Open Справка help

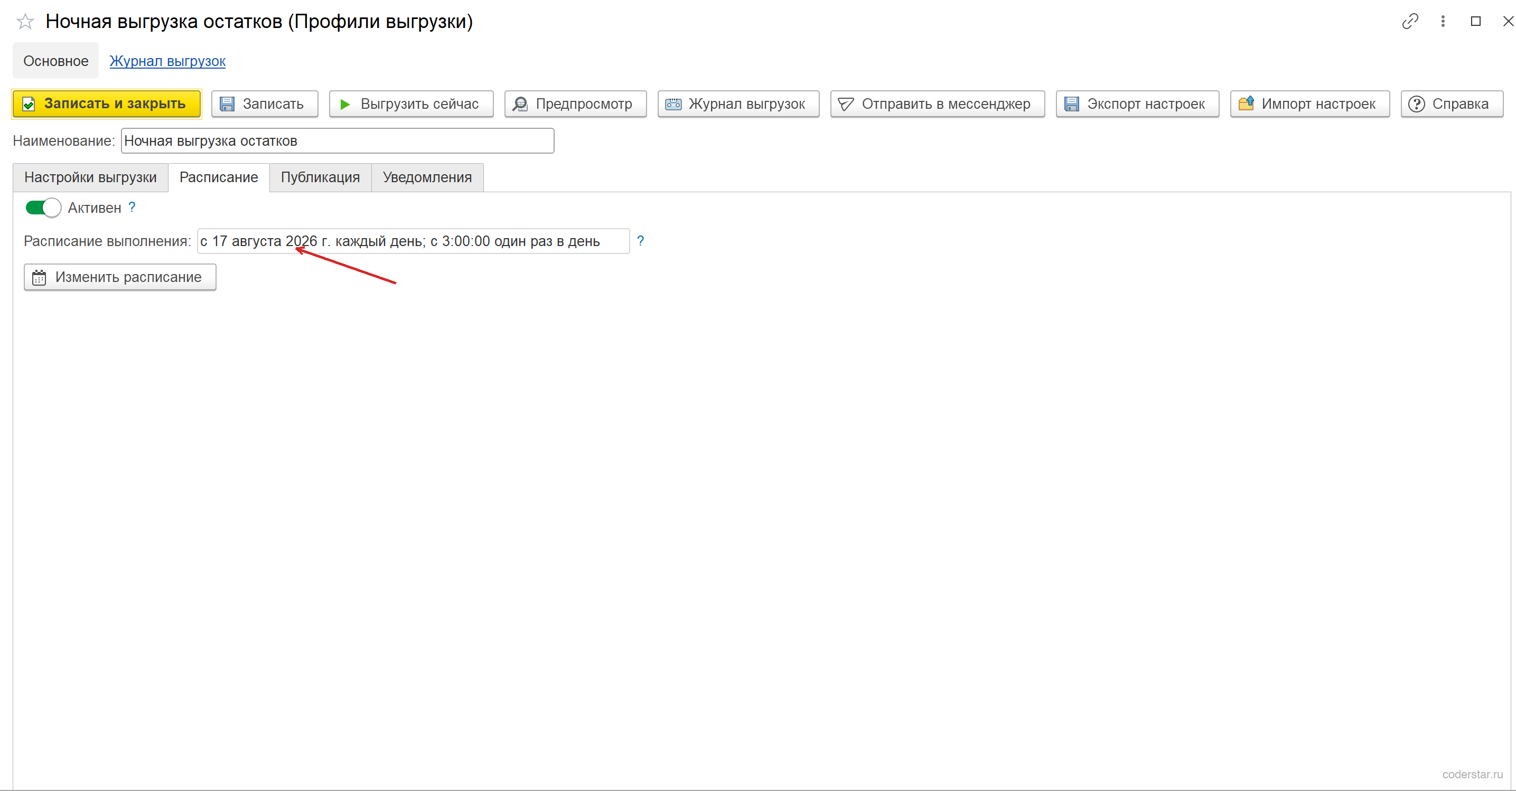[x=1451, y=104]
